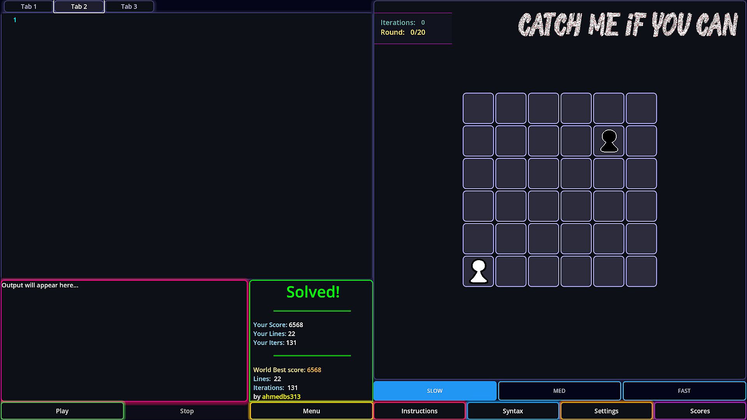Open Settings
This screenshot has height=420, width=747.
(606, 411)
